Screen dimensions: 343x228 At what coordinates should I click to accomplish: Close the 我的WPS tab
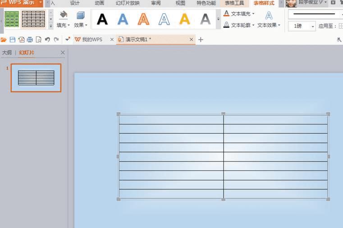(112, 40)
